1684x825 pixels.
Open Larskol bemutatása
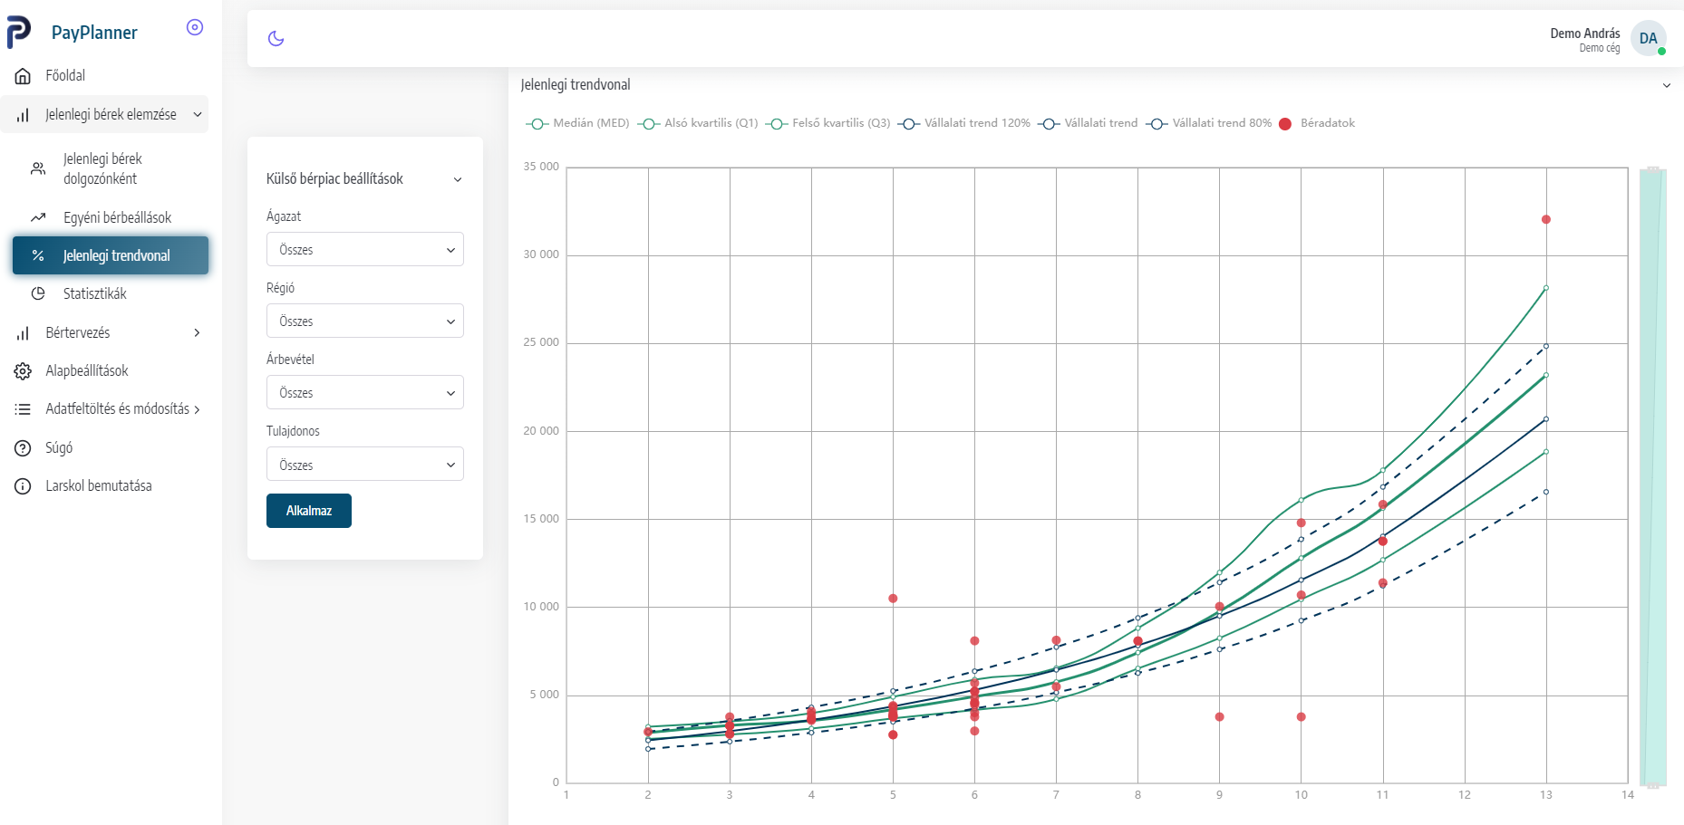(x=99, y=485)
